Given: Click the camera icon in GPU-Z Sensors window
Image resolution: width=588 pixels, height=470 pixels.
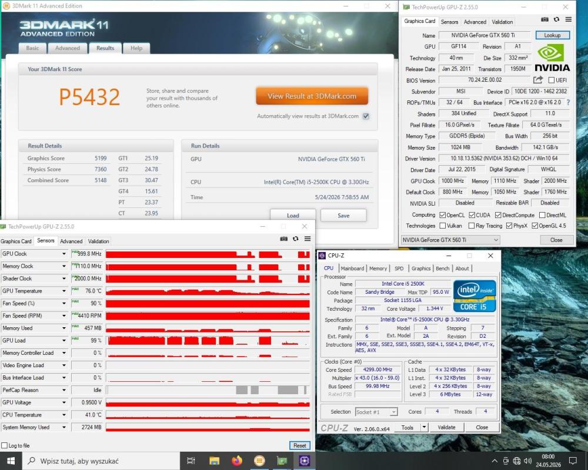Looking at the screenshot, I should tap(284, 239).
